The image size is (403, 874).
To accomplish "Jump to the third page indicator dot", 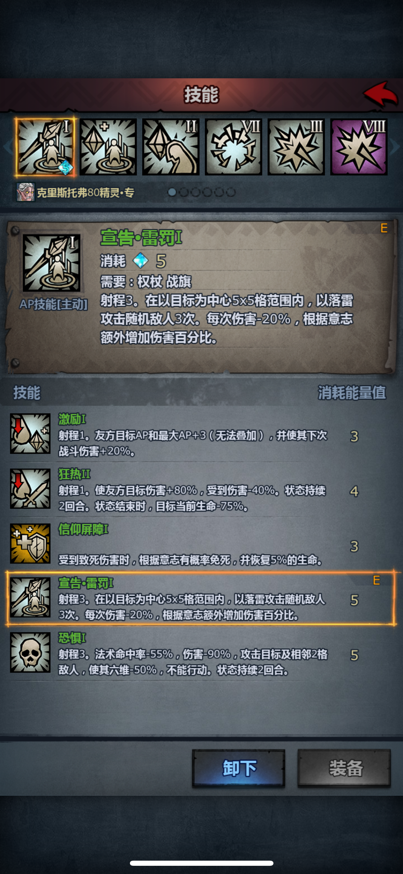I will 196,193.
